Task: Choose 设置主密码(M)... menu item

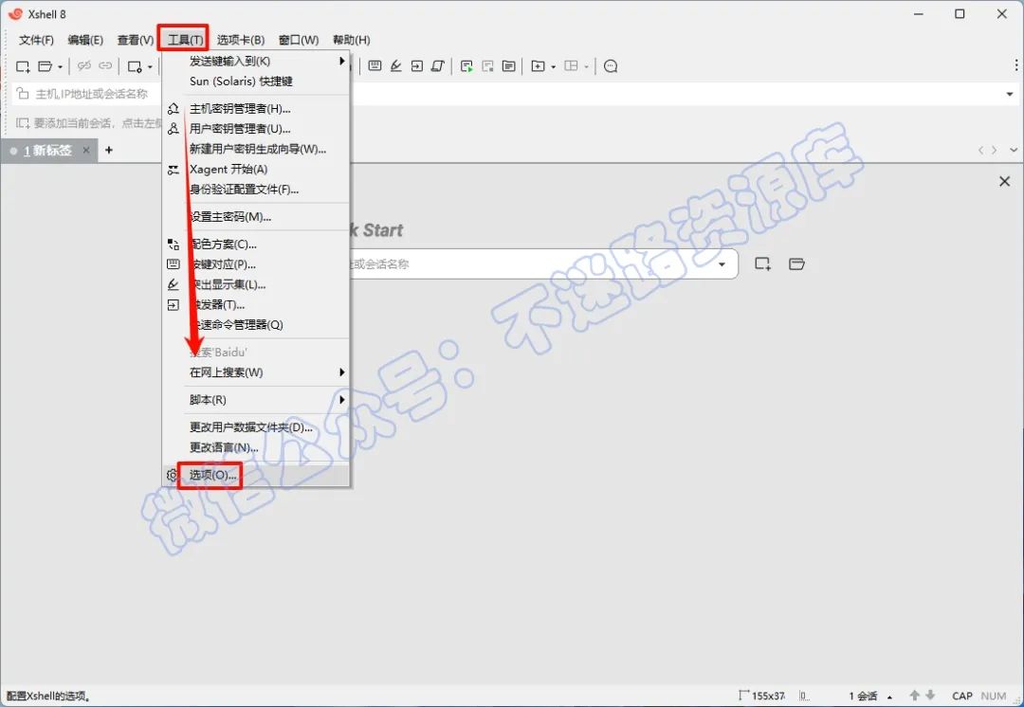Action: (x=256, y=217)
